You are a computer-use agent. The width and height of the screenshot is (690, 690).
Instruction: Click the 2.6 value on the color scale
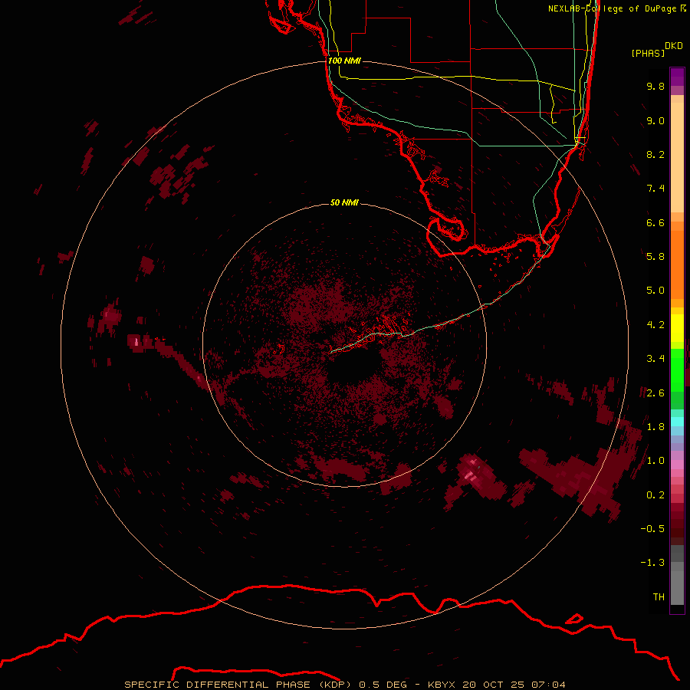pos(655,393)
